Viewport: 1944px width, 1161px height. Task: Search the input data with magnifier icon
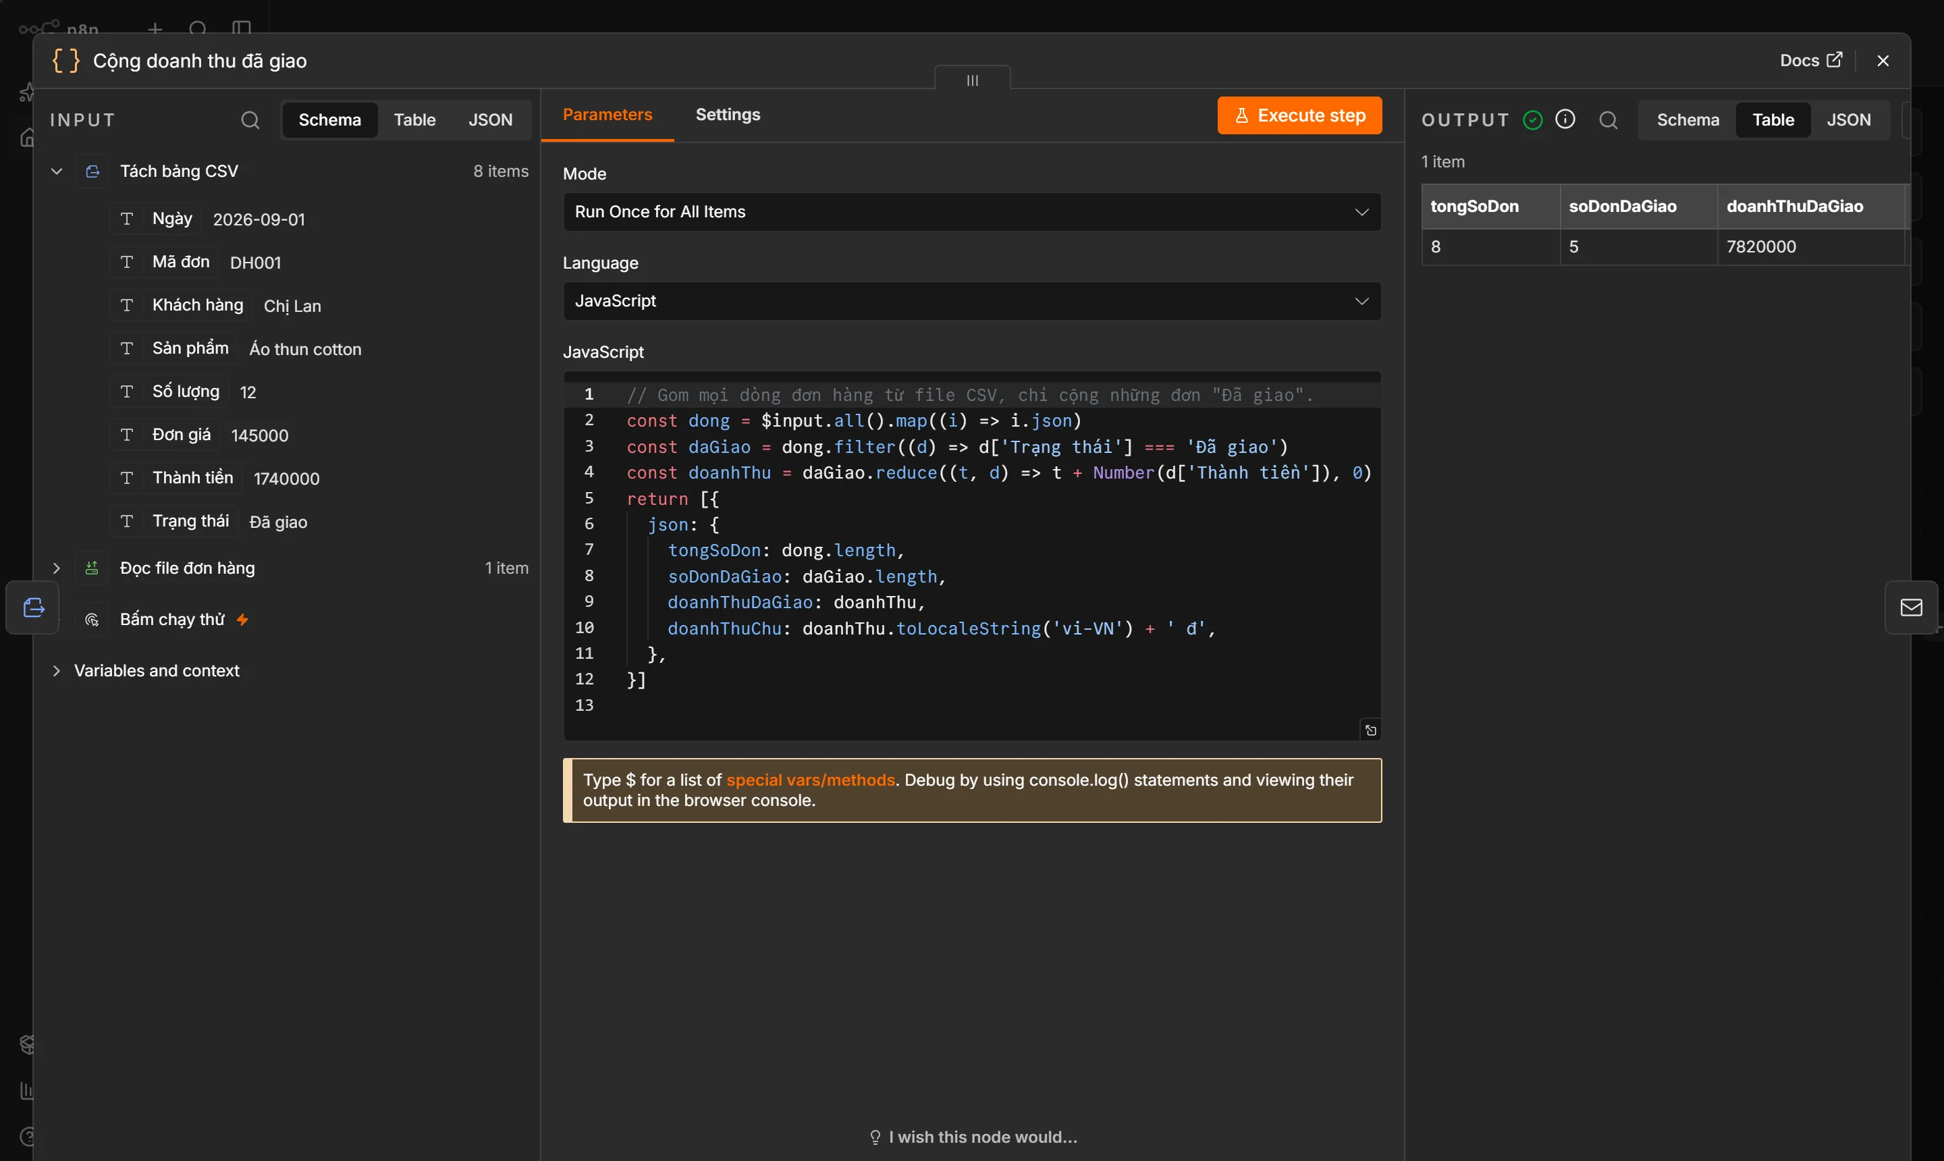250,119
